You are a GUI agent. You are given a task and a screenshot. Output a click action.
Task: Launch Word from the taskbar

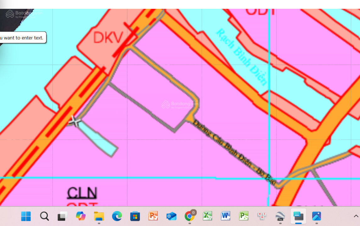point(226,216)
